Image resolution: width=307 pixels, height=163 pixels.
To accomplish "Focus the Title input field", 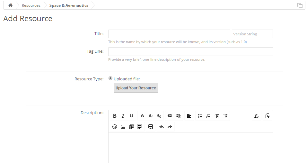I will pos(169,34).
